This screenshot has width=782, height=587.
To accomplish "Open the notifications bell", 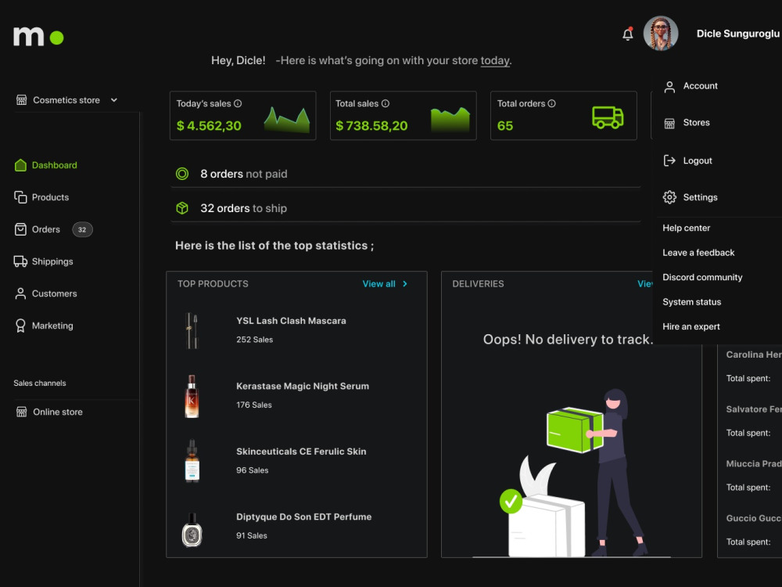I will pos(627,34).
